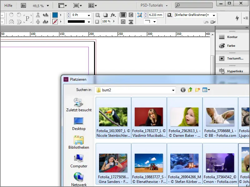Click stroke color none swatch
Screen dimensions: 250x187
55,22
